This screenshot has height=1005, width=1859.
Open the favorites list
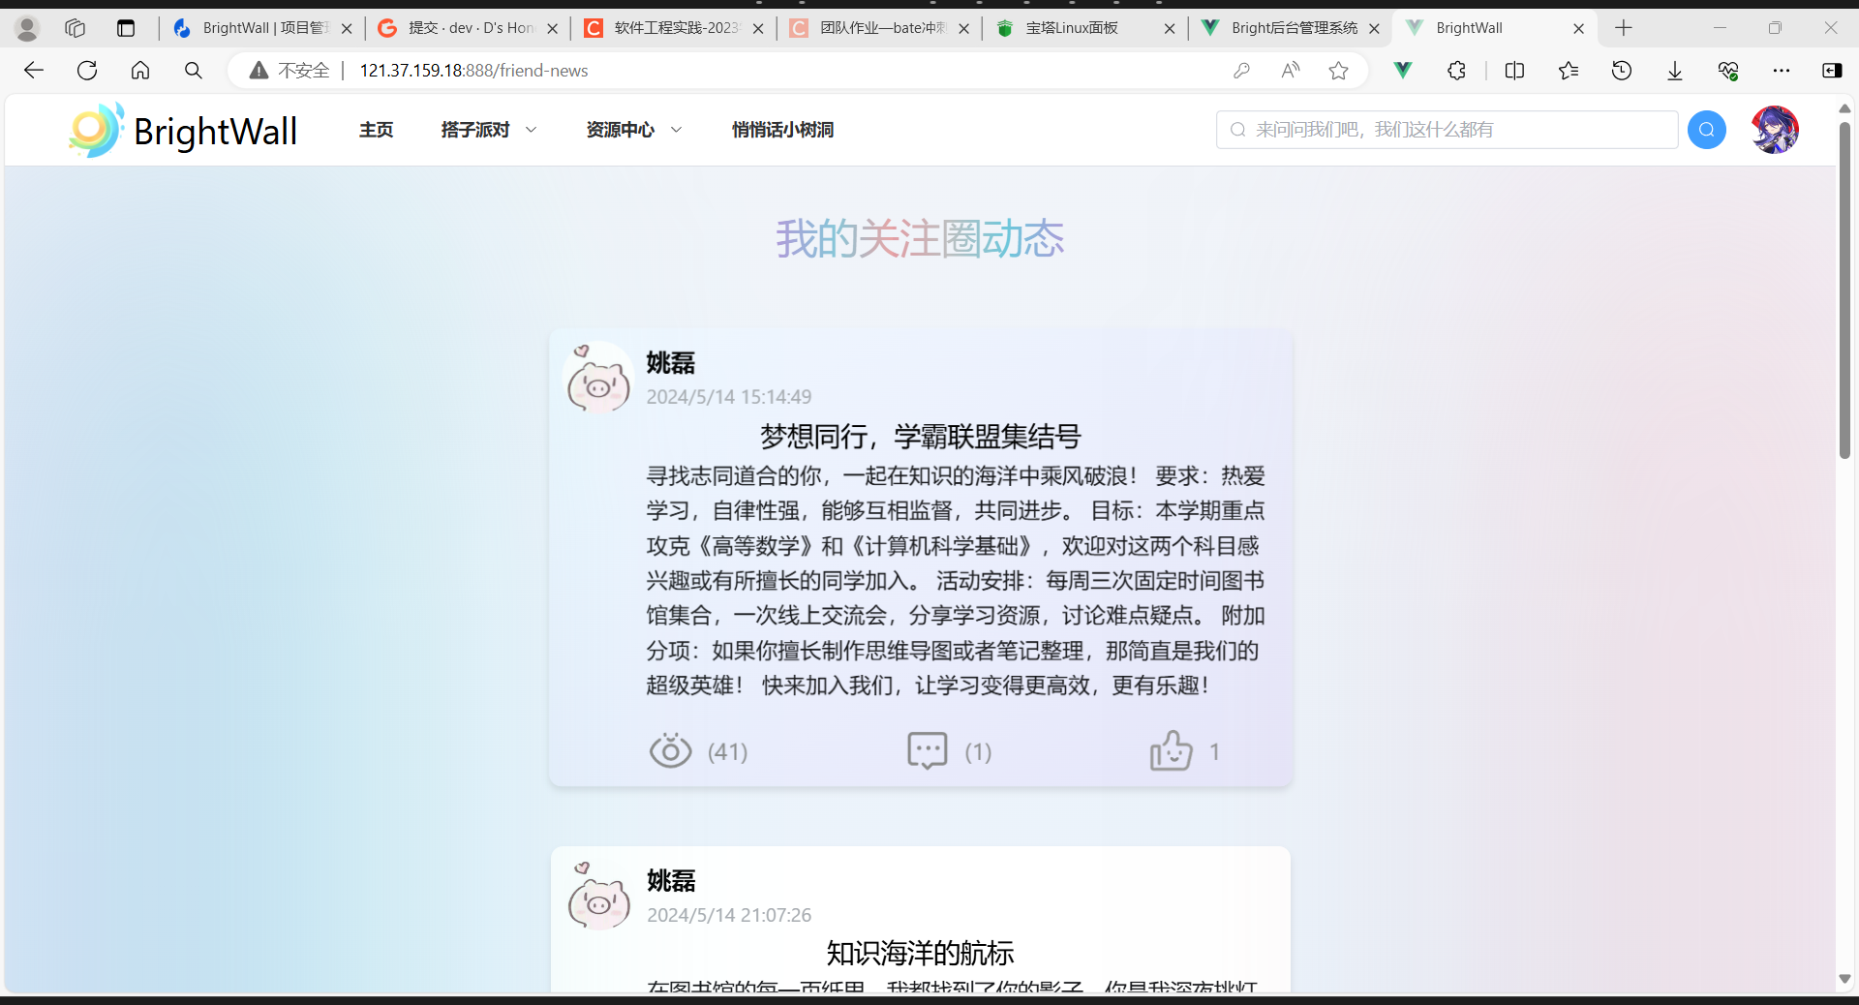(1569, 71)
